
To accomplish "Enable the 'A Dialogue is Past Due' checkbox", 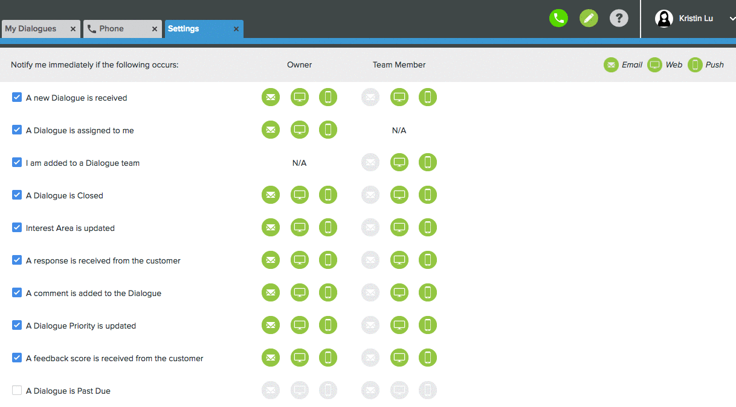I will [x=17, y=390].
